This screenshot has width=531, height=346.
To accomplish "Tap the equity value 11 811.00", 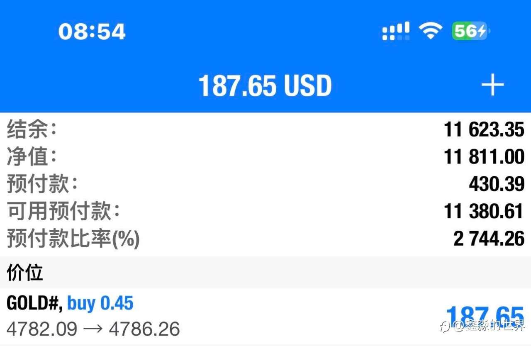I will point(484,157).
